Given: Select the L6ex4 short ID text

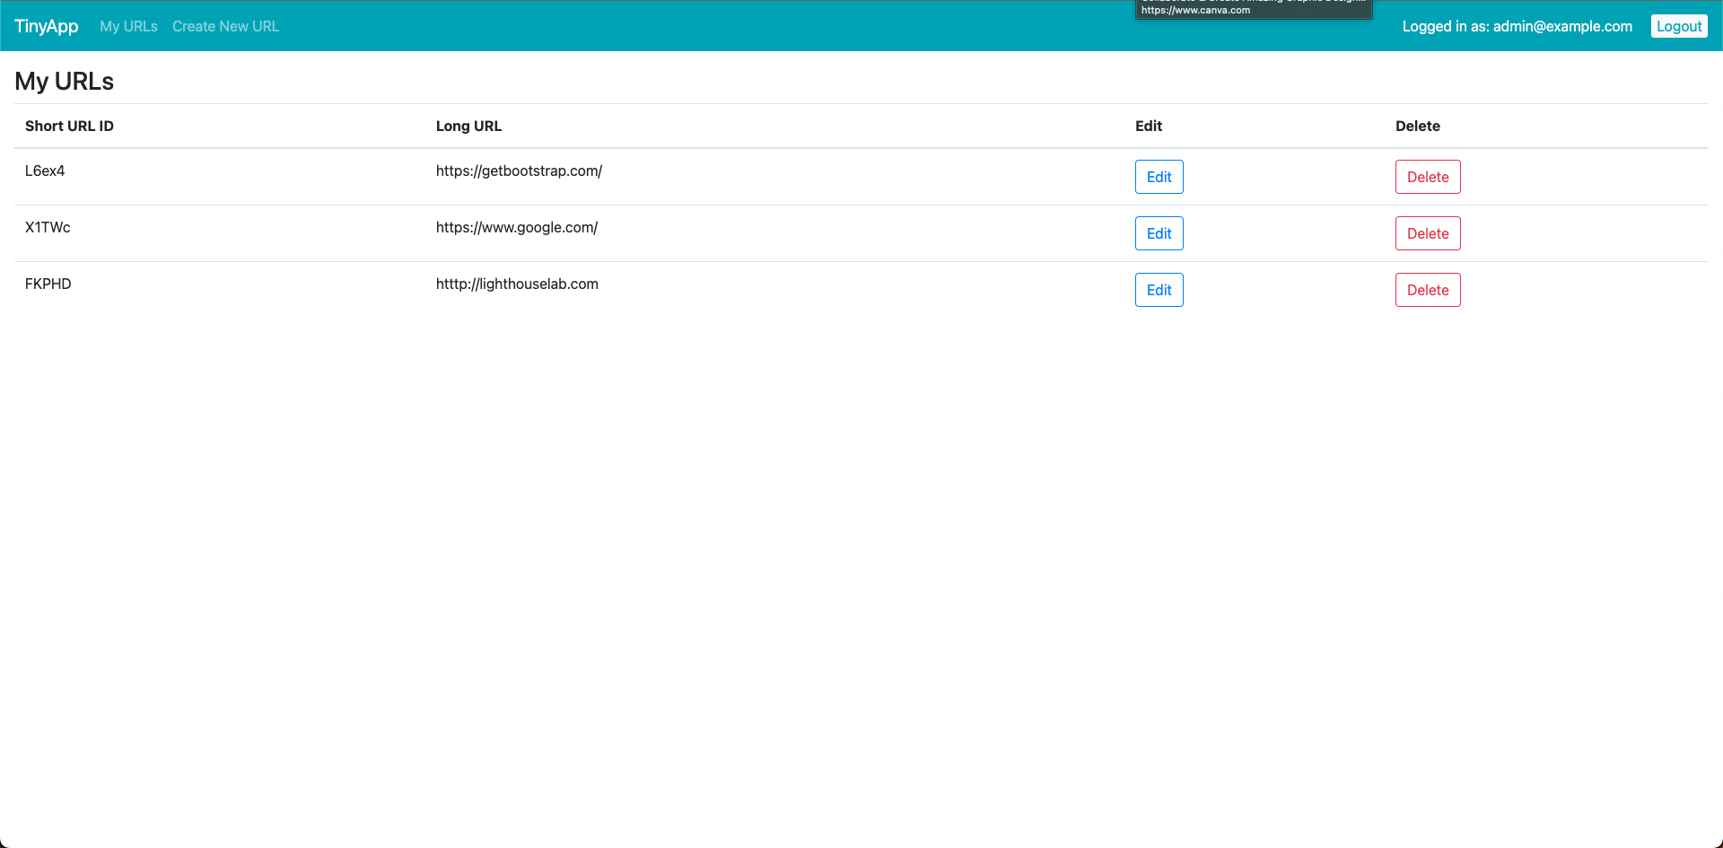Looking at the screenshot, I should click(45, 170).
